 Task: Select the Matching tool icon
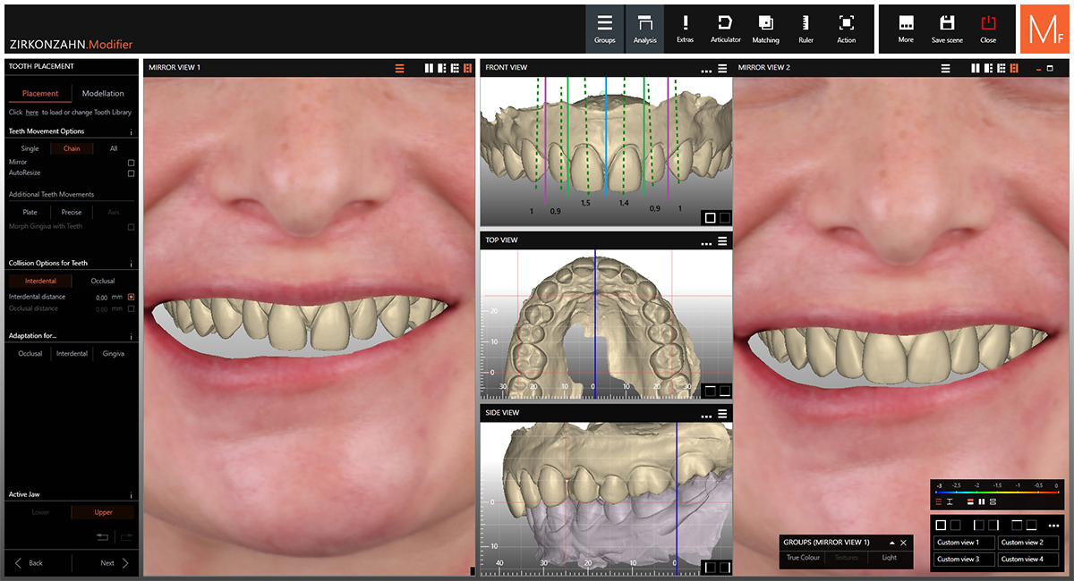(765, 29)
